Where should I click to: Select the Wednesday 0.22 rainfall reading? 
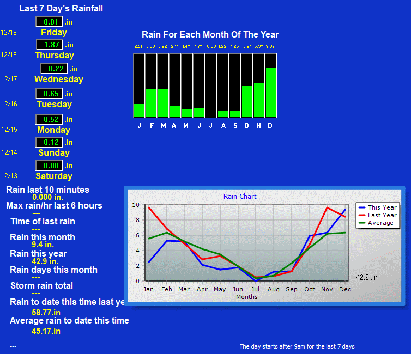[x=54, y=69]
